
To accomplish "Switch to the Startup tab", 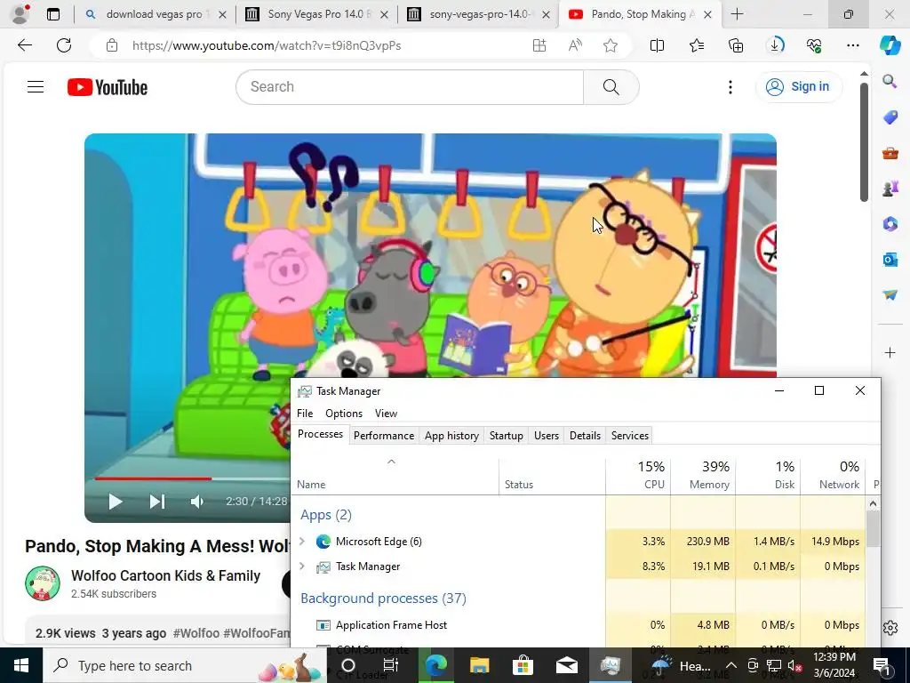I will pyautogui.click(x=506, y=436).
